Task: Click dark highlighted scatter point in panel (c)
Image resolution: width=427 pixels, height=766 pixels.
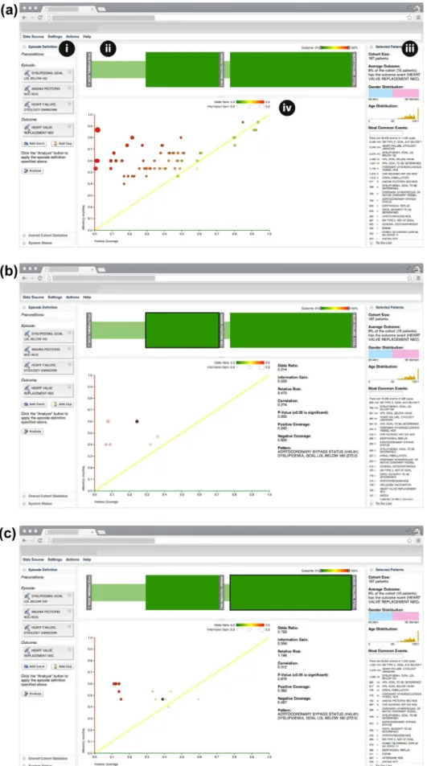Action: pos(162,699)
